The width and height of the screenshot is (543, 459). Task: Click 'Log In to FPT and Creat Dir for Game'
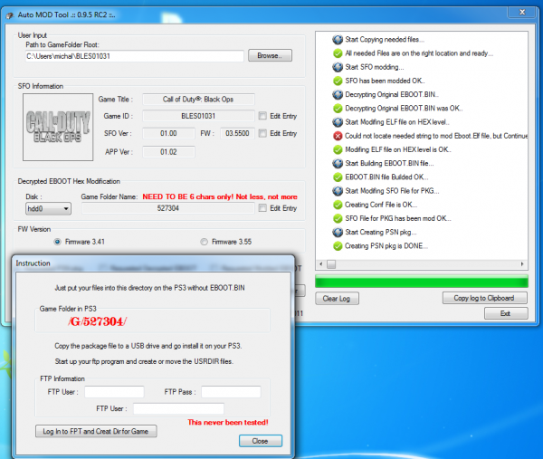96,431
